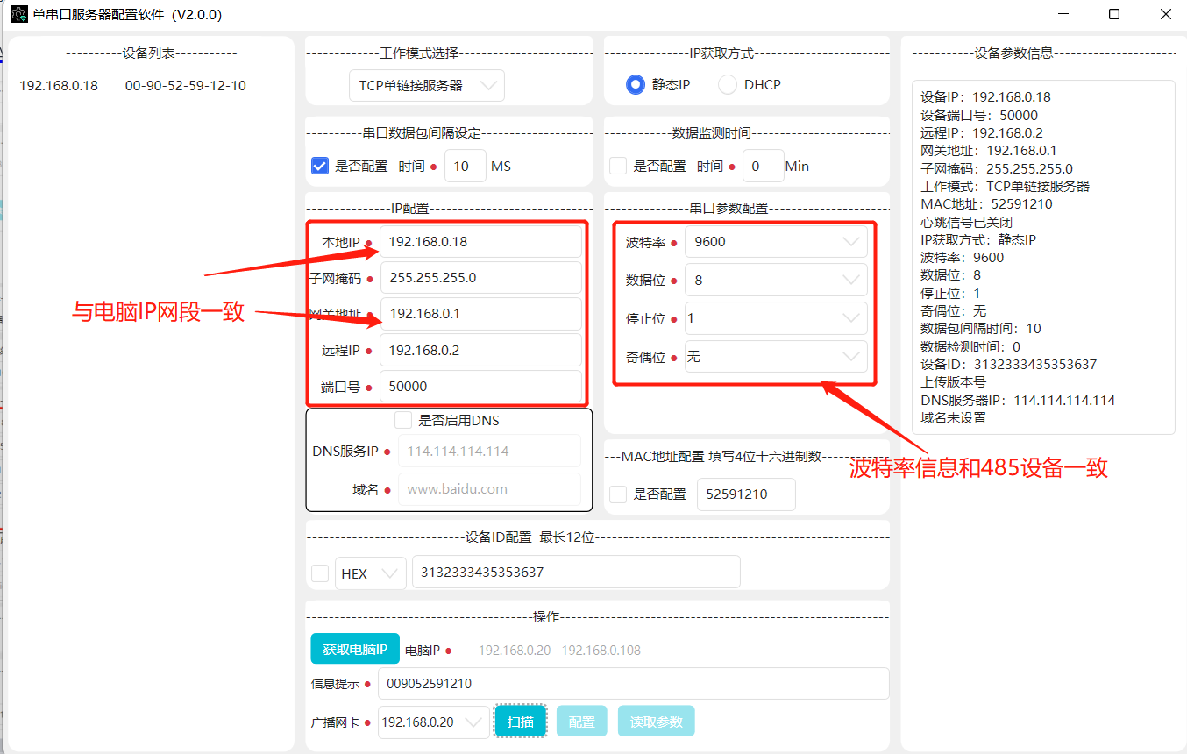1187x754 pixels.
Task: Click 工作模式：TCP单链接服务器 in device info
Action: (x=1006, y=186)
